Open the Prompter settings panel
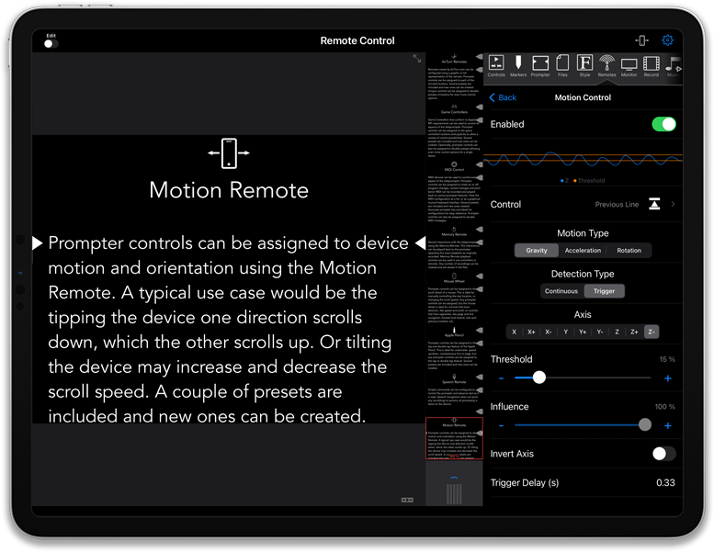 pyautogui.click(x=540, y=66)
